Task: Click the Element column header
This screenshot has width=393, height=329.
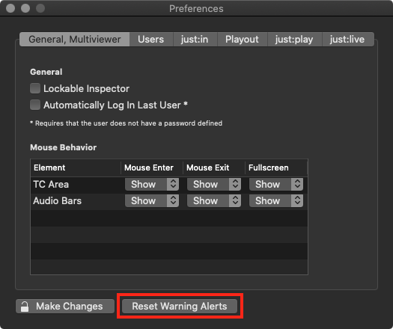Action: point(76,167)
